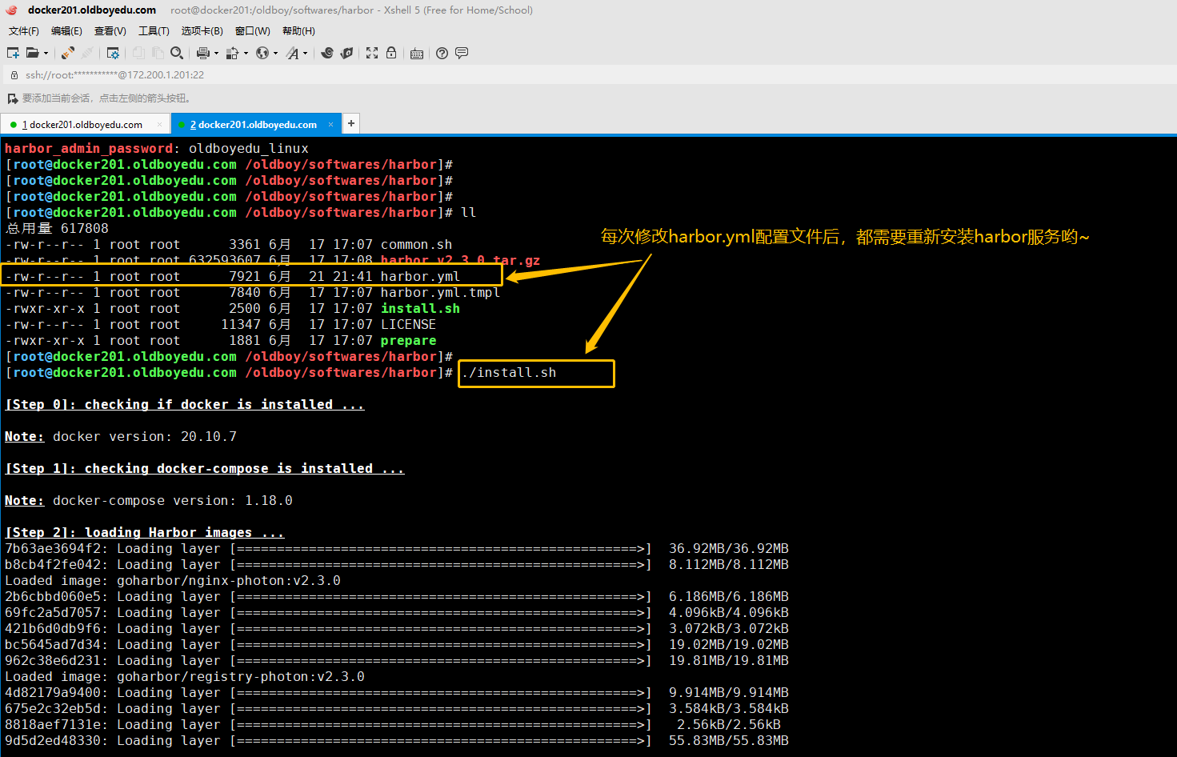Click the Print icon in toolbar
This screenshot has height=757, width=1177.
coord(202,53)
